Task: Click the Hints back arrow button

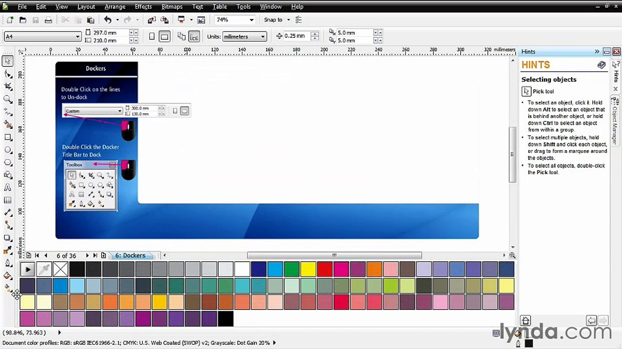Action: coord(591,321)
